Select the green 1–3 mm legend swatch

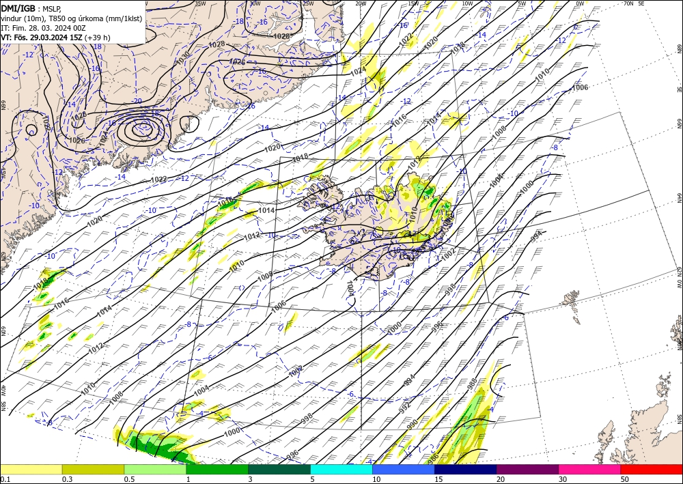pos(217,469)
